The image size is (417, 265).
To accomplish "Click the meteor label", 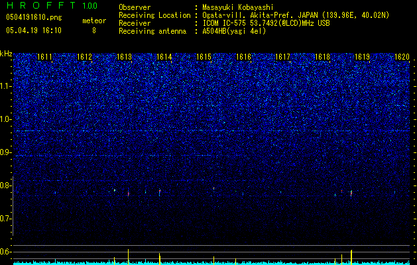I will (x=94, y=21).
